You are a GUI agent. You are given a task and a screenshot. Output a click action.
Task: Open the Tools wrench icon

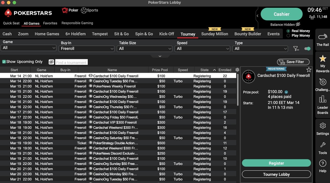pyautogui.click(x=322, y=145)
